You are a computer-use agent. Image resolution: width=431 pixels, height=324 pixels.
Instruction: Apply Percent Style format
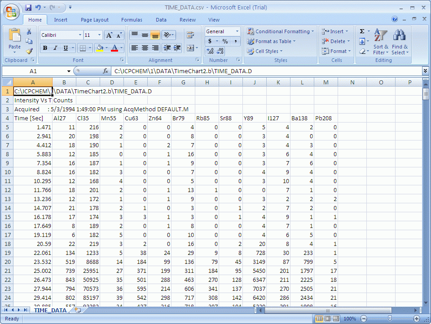click(225, 41)
